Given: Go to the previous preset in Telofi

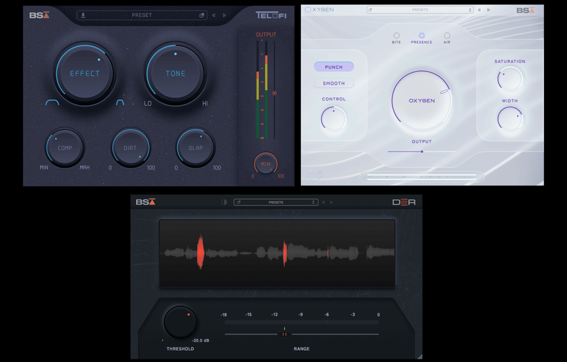Looking at the screenshot, I should click(213, 15).
